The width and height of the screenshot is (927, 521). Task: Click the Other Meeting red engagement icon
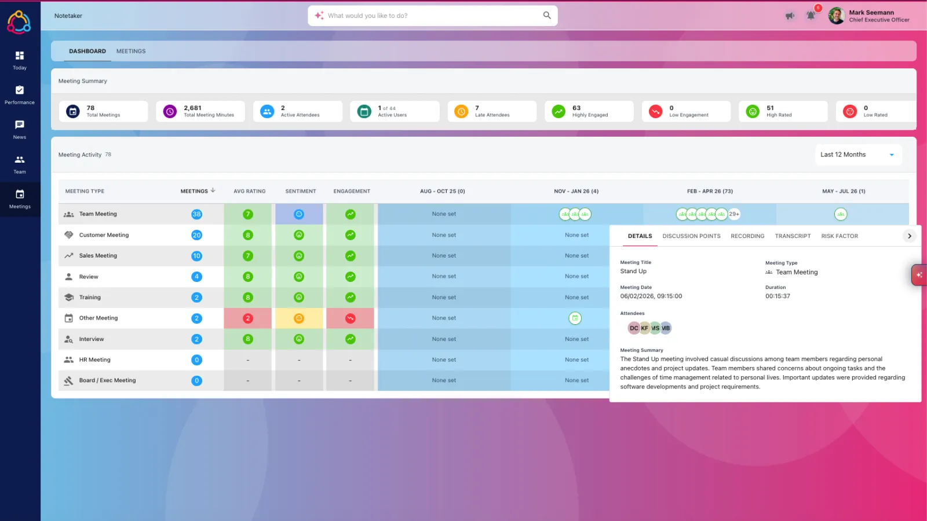(351, 318)
